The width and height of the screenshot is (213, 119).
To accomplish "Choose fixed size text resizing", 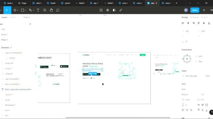I will coord(207,105).
